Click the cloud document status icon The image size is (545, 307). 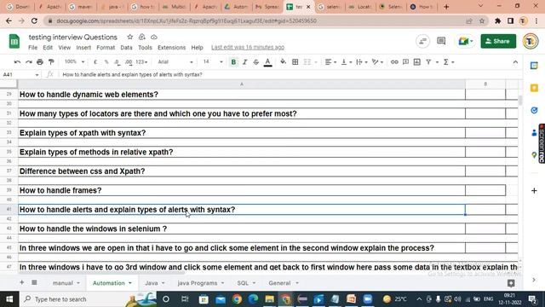coord(154,37)
